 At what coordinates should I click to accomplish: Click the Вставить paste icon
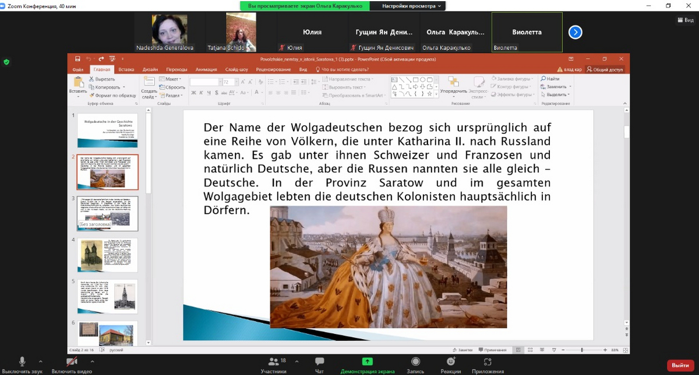[77, 83]
